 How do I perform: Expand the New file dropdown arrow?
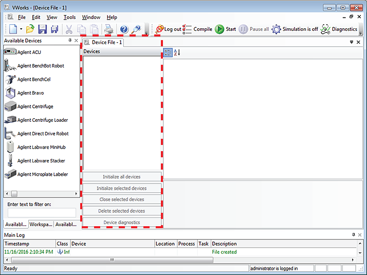click(21, 29)
